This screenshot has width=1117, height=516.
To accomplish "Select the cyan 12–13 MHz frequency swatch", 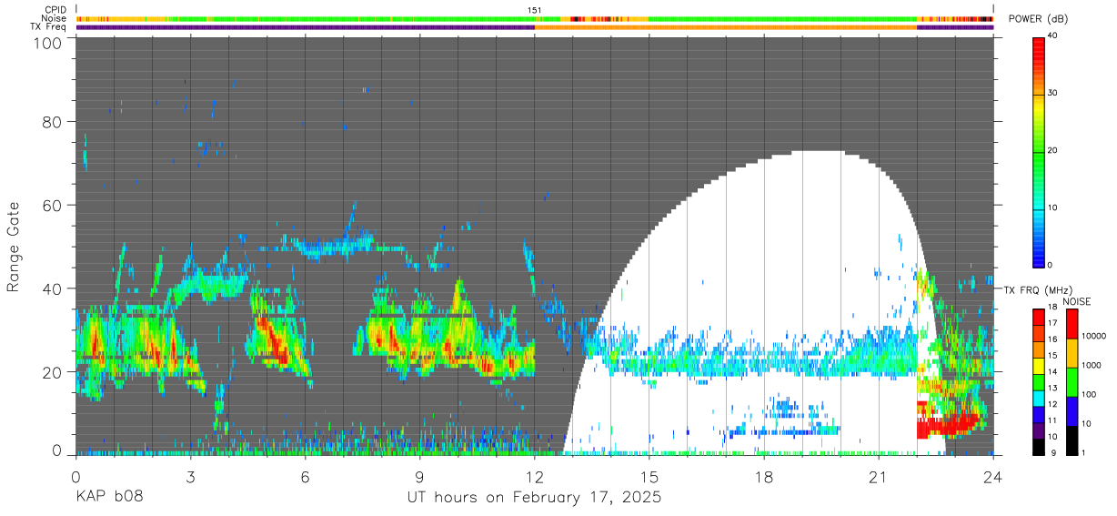I will pyautogui.click(x=1038, y=397).
